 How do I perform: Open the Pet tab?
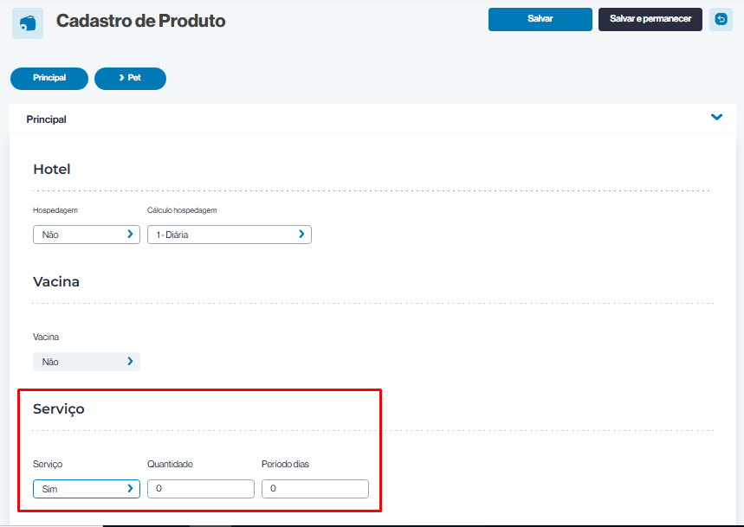130,78
